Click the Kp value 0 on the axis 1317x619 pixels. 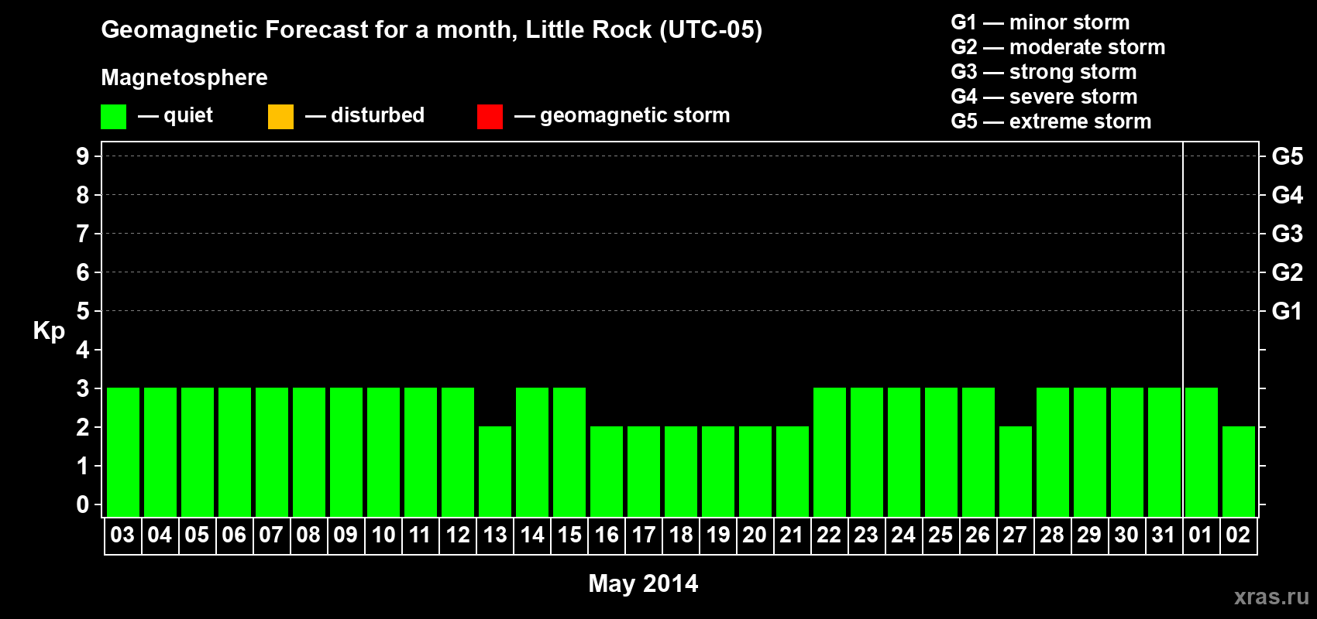coord(83,504)
